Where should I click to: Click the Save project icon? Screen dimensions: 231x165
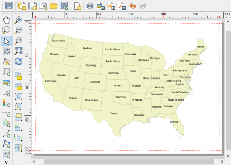pos(9,5)
